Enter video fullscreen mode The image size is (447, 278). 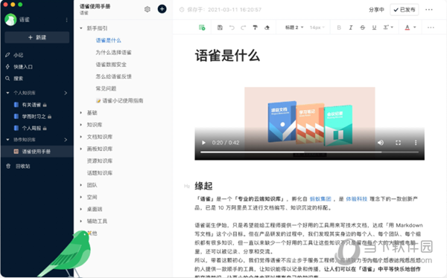[398, 143]
